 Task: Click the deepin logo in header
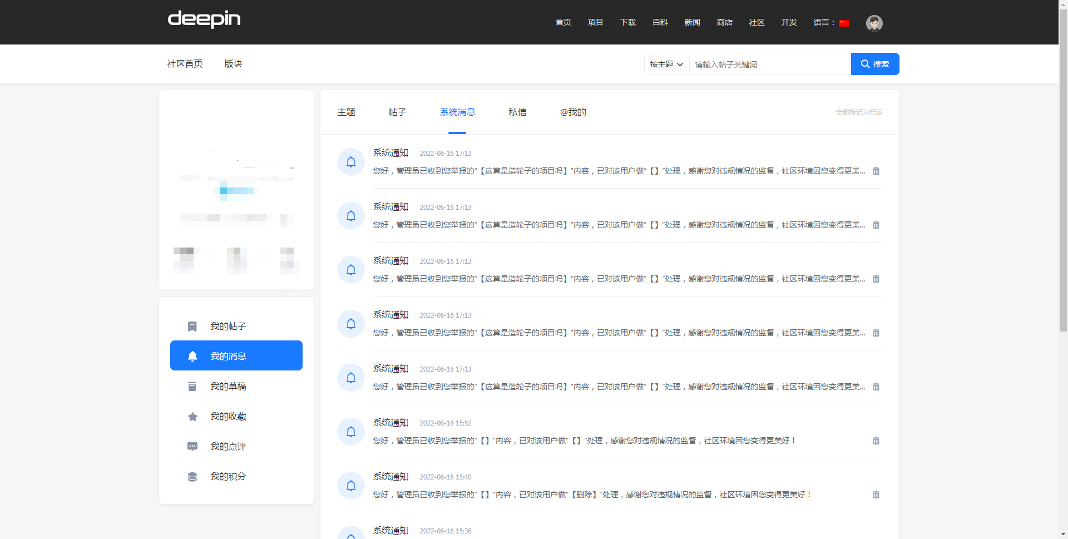pyautogui.click(x=204, y=19)
